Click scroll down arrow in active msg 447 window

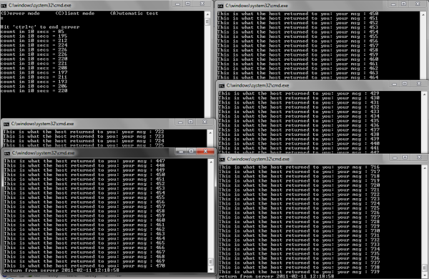(211, 270)
